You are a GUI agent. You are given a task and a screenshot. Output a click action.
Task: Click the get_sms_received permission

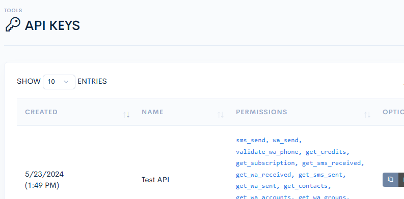[x=331, y=163]
